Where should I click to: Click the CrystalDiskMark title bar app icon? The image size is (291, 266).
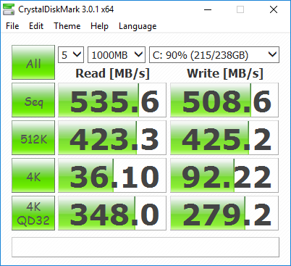pyautogui.click(x=9, y=9)
